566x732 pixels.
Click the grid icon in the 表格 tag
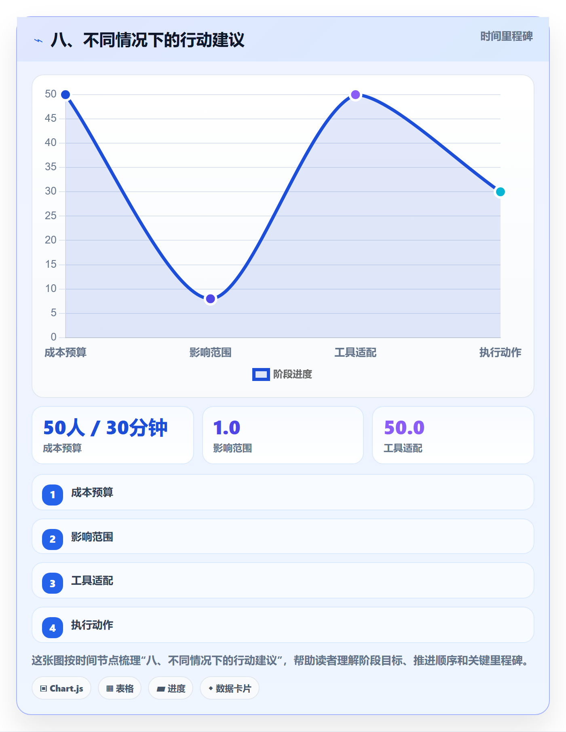[x=110, y=689]
